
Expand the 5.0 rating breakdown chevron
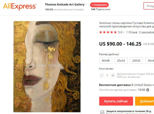coord(124,32)
